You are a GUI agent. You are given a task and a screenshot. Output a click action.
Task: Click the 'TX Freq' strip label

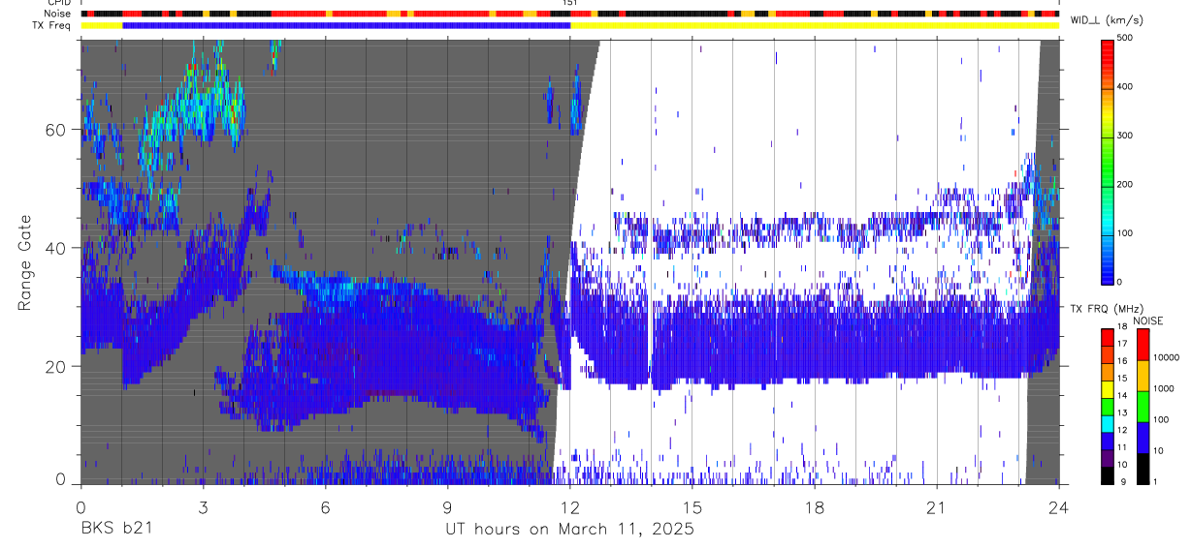[x=51, y=25]
